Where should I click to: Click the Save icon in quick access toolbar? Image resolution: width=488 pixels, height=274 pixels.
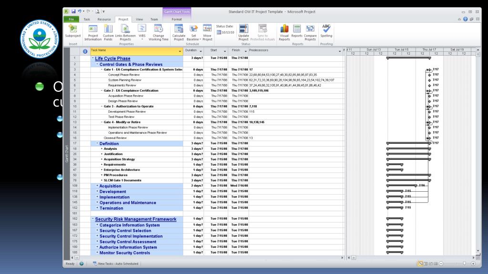[73, 11]
